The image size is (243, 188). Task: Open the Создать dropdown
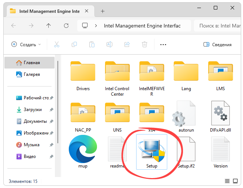(26, 45)
